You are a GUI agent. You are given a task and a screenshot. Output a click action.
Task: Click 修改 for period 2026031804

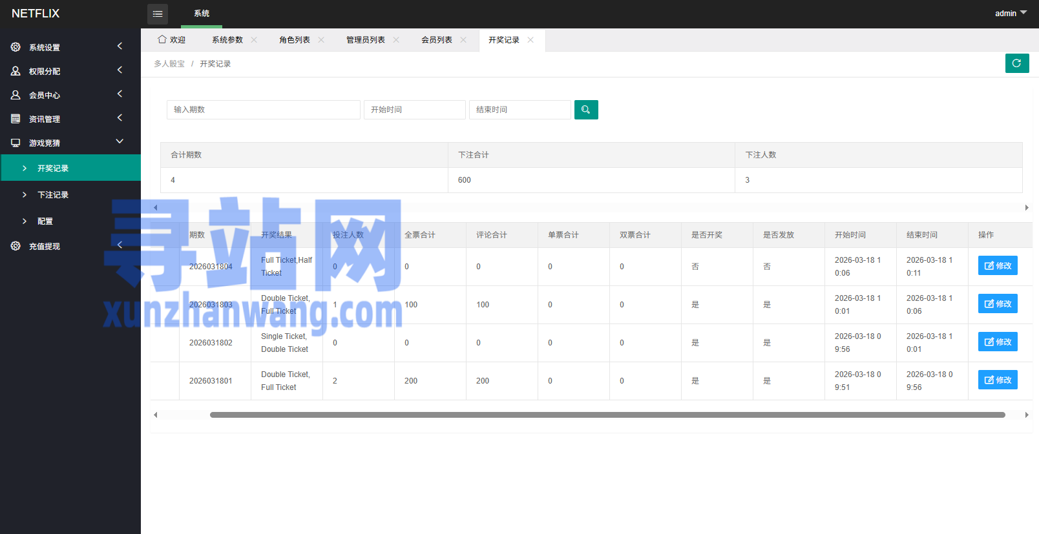pos(997,266)
